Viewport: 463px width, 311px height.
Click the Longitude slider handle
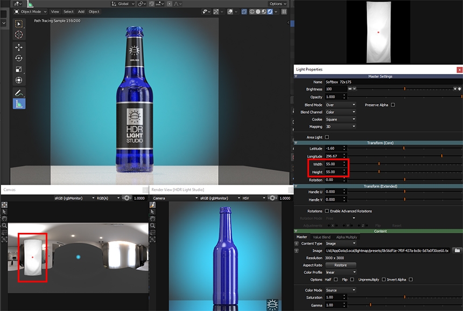[x=442, y=156]
